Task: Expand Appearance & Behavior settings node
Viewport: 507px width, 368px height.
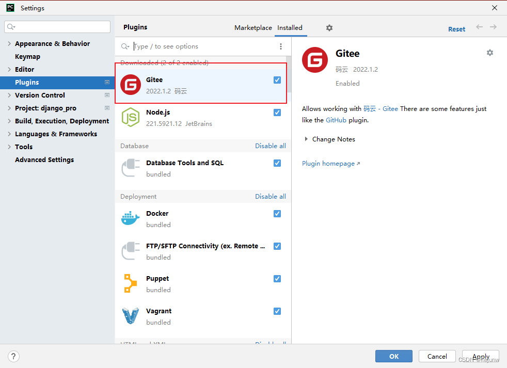Action: [9, 44]
